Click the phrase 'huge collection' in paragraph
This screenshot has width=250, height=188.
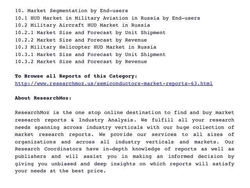pyautogui.click(x=200, y=127)
